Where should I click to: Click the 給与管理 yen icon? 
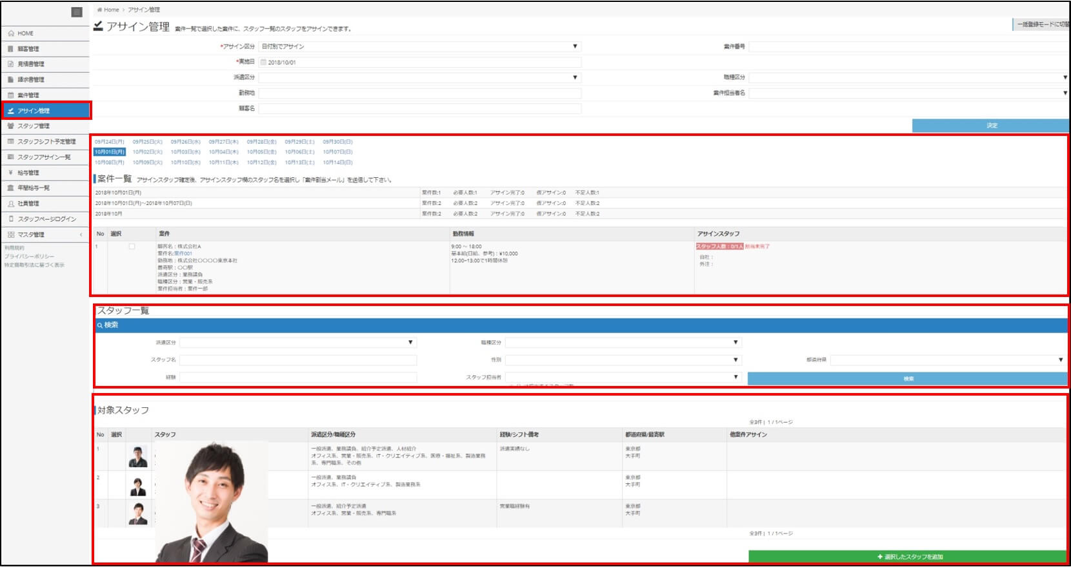point(11,173)
